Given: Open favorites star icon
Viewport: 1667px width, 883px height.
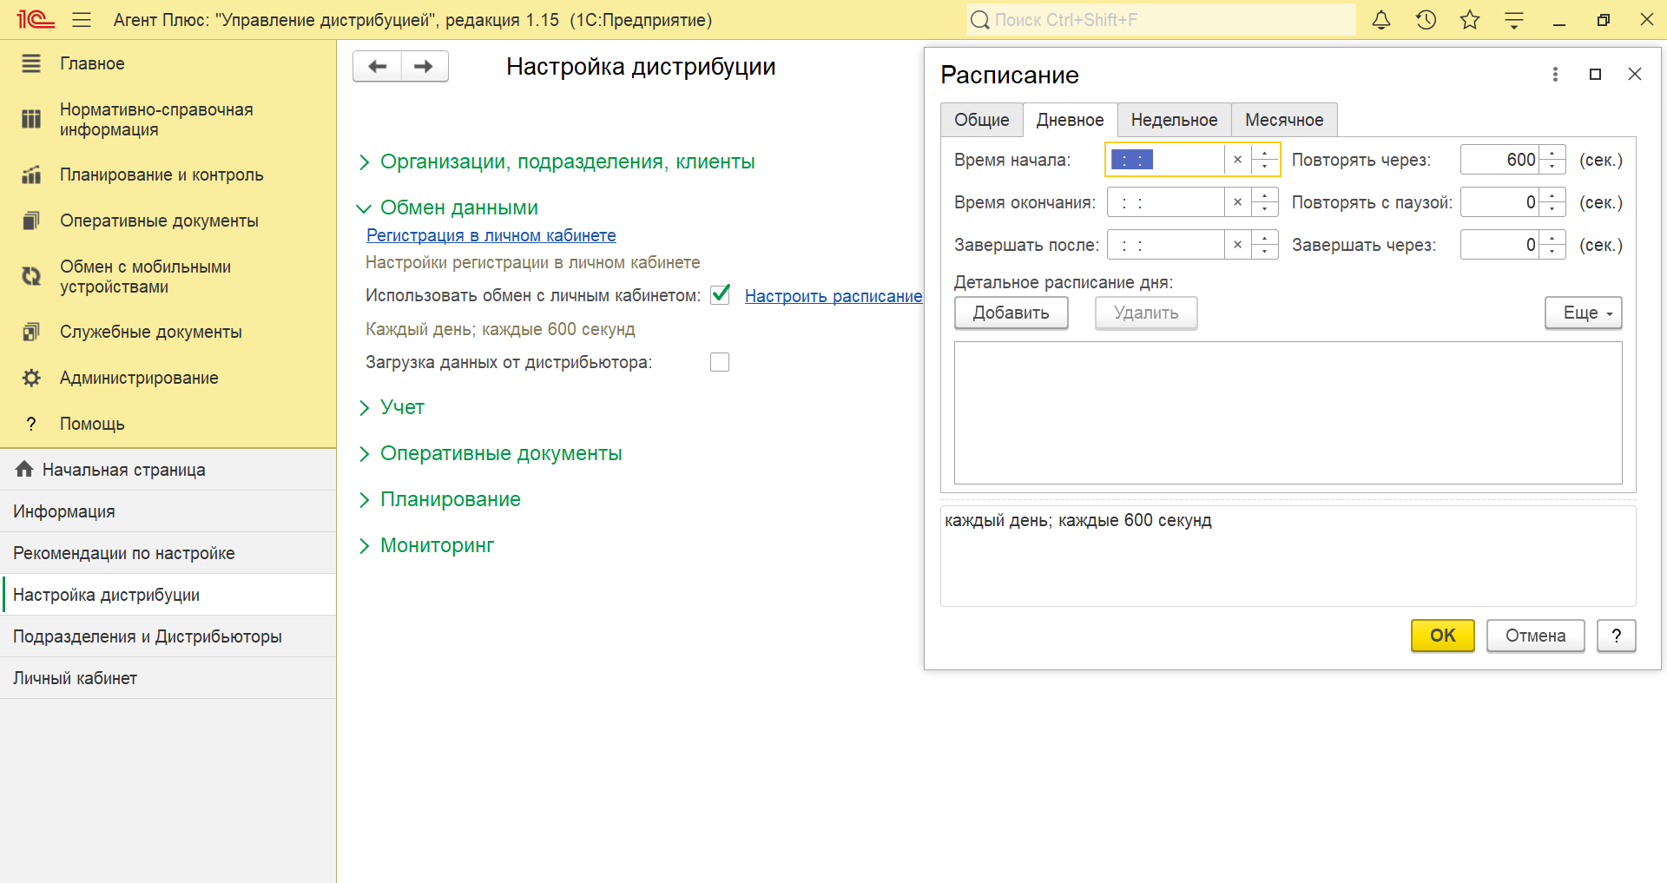Looking at the screenshot, I should tap(1470, 19).
